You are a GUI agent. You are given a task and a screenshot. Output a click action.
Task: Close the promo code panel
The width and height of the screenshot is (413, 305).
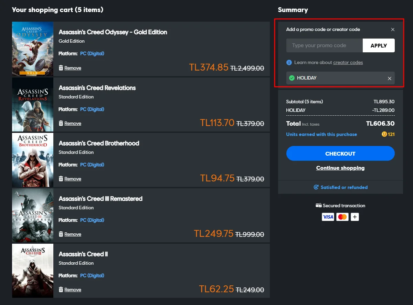point(393,30)
